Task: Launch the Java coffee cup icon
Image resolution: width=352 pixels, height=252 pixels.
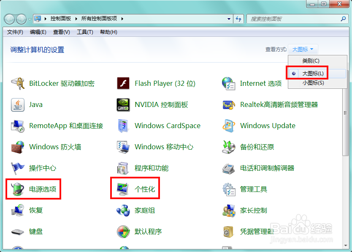Action: [18, 105]
